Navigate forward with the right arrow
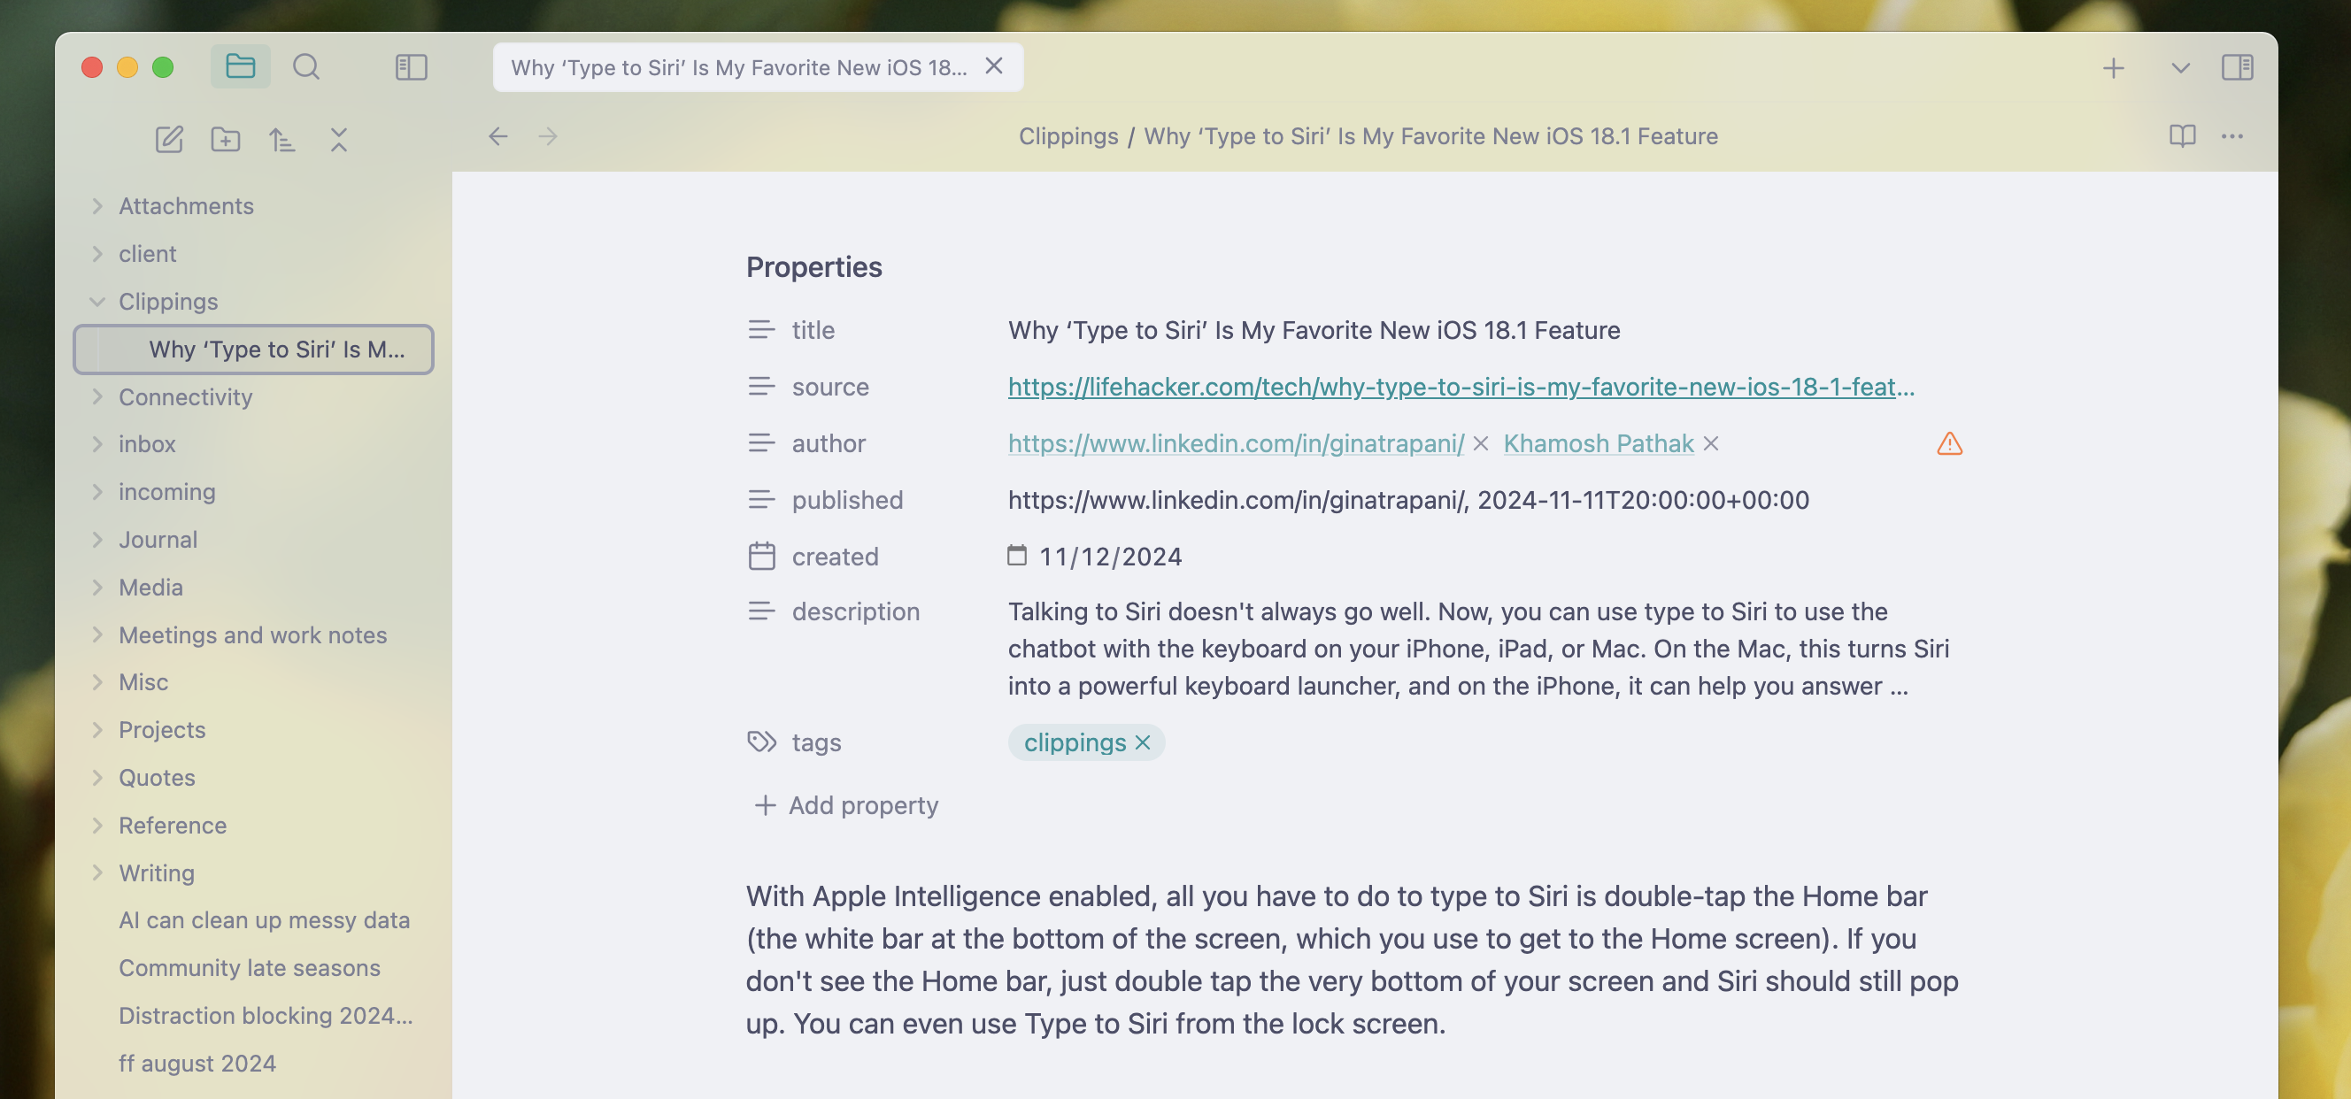 [548, 136]
